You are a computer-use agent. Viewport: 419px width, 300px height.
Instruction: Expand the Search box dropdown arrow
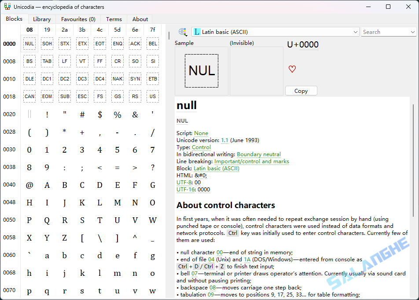[x=412, y=31]
